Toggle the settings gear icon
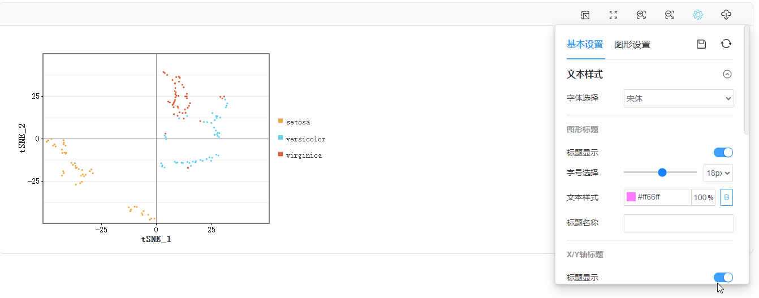 [698, 15]
